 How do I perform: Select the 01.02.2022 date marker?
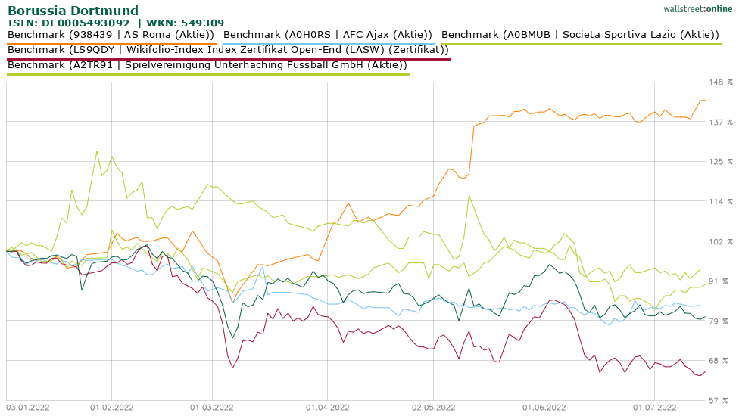(111, 407)
